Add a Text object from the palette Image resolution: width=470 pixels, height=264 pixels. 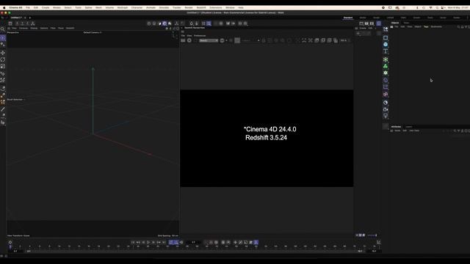(x=386, y=51)
